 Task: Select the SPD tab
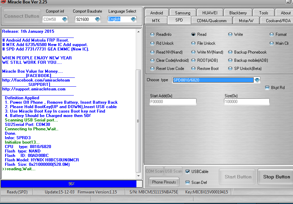click(x=179, y=20)
